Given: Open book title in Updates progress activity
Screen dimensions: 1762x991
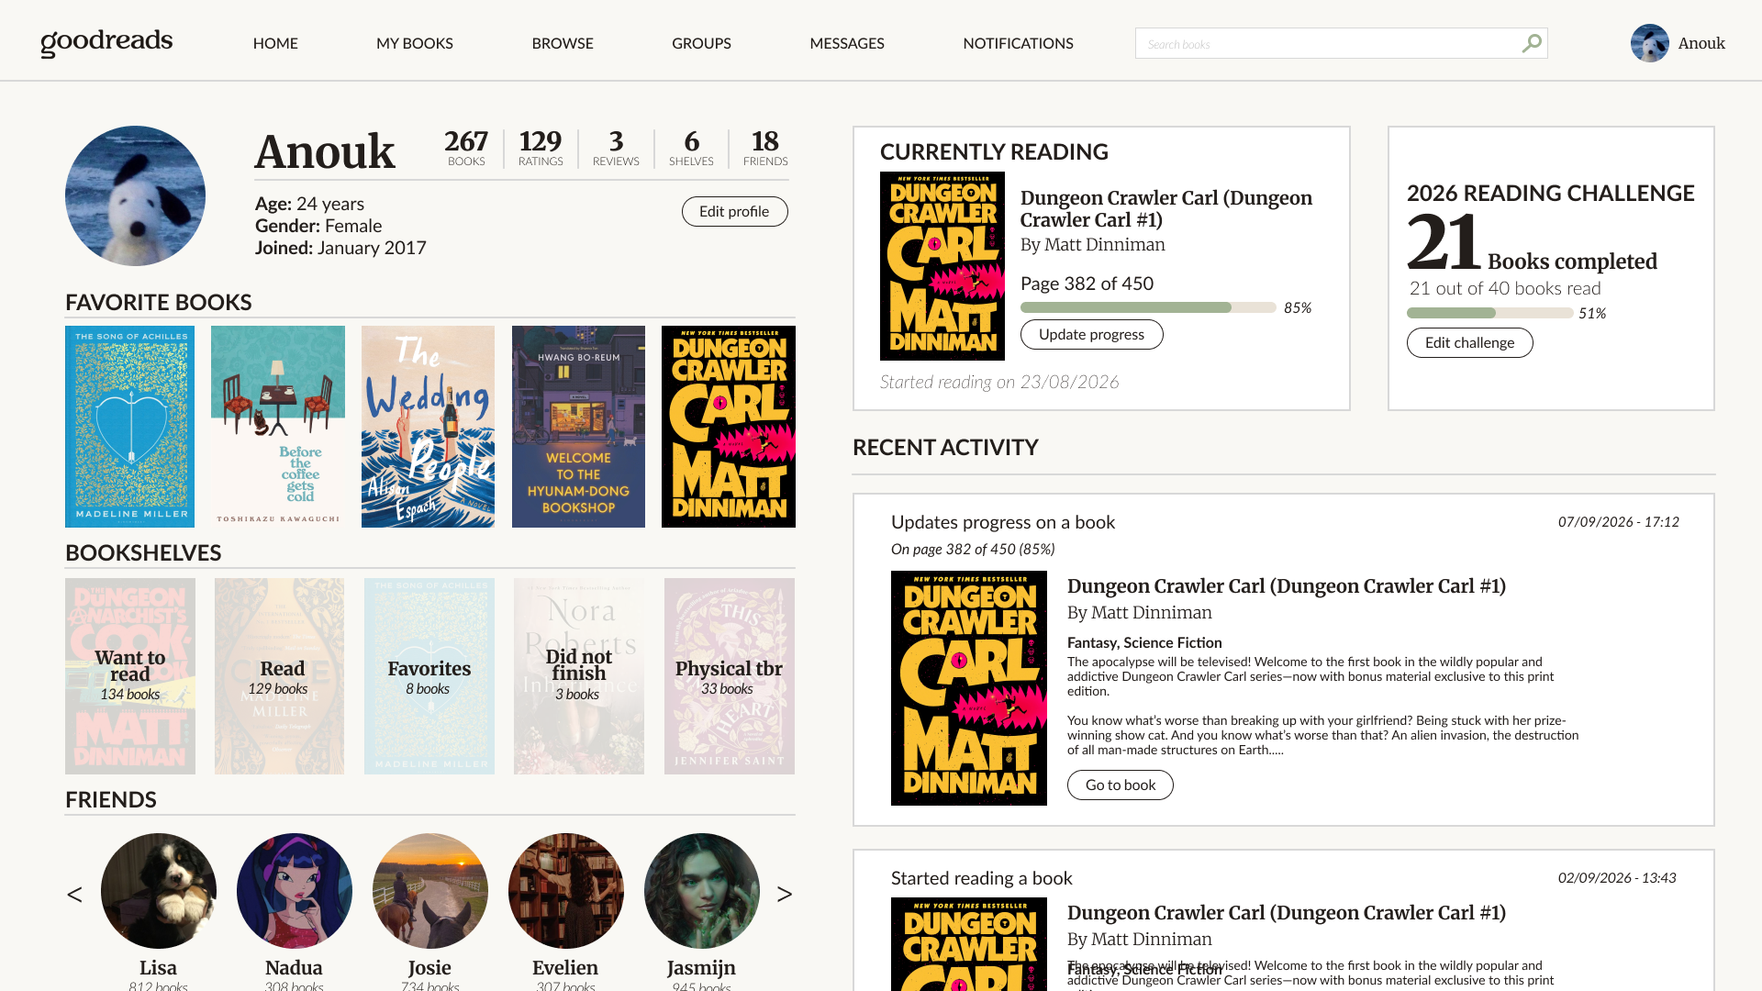Looking at the screenshot, I should click(1287, 586).
